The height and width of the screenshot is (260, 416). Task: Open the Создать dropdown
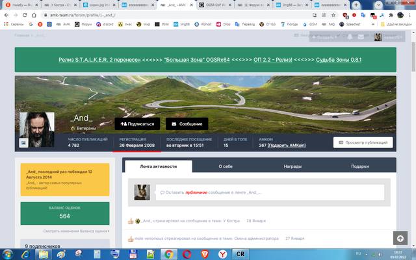click(324, 38)
